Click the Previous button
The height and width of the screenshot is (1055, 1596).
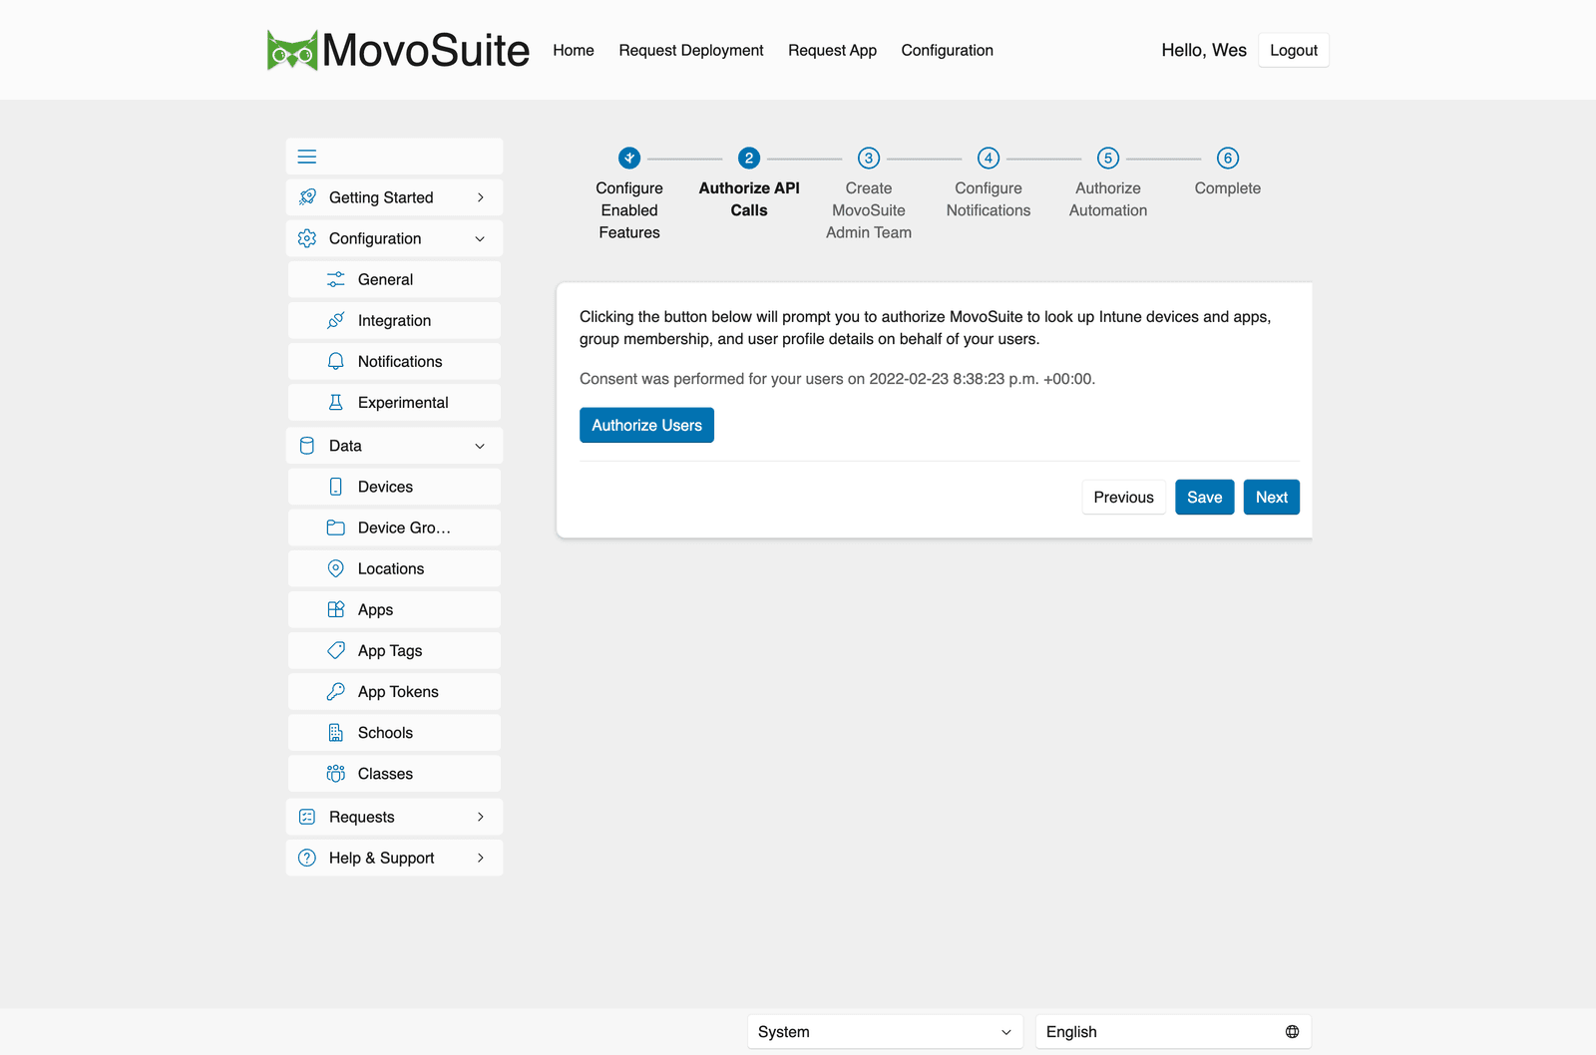point(1123,497)
